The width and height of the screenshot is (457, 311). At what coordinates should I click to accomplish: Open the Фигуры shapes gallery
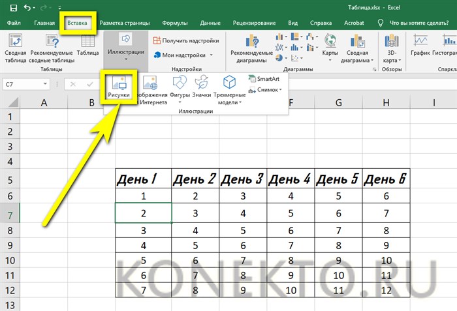180,90
